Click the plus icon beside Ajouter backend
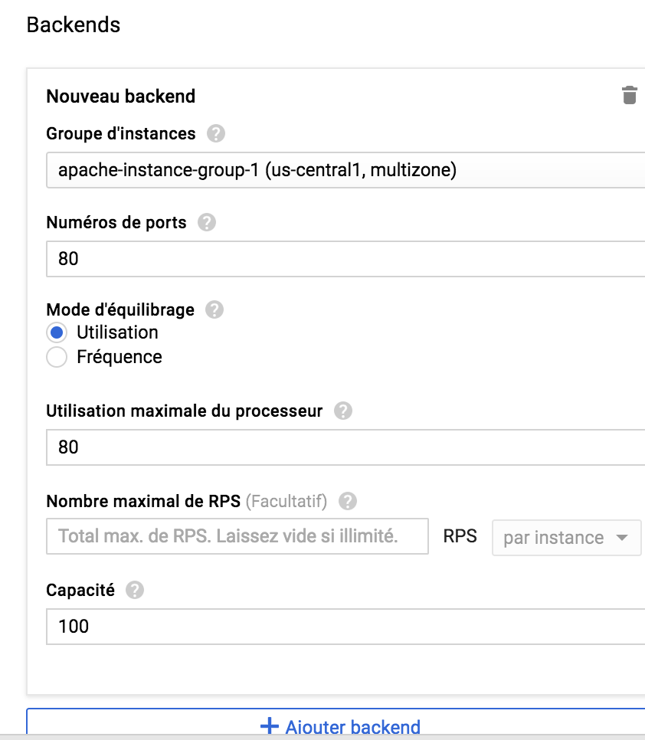Viewport: 645px width, 740px height. pos(271,726)
